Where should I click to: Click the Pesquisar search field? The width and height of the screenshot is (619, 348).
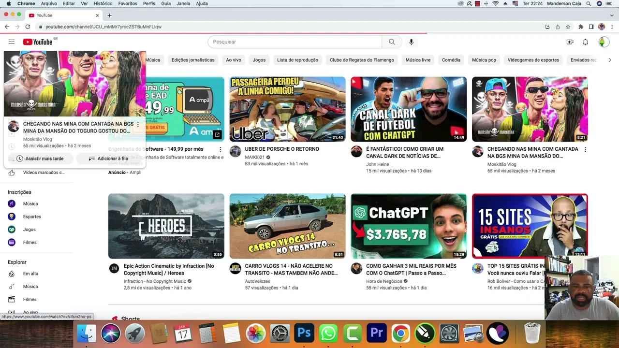coord(295,42)
